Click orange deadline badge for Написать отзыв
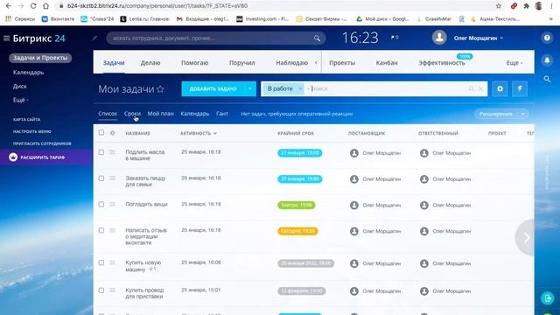This screenshot has width=560, height=315. click(x=297, y=231)
